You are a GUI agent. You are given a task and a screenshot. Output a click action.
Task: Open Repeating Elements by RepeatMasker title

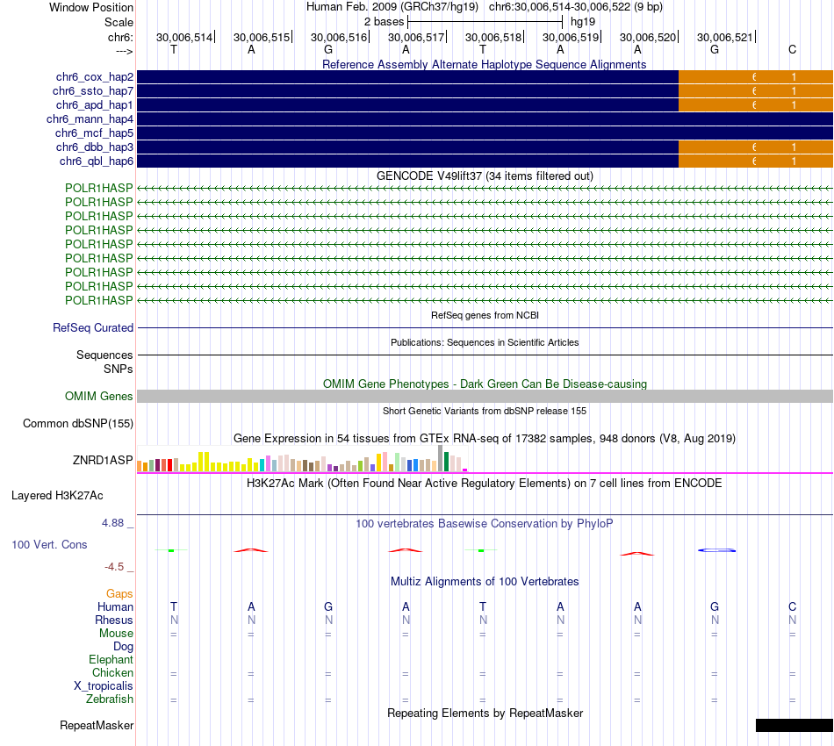pos(485,714)
